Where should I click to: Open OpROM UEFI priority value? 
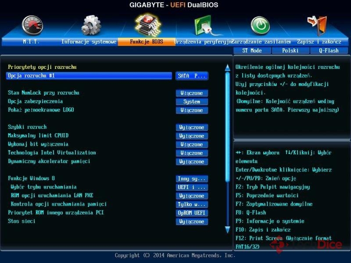coord(192,213)
